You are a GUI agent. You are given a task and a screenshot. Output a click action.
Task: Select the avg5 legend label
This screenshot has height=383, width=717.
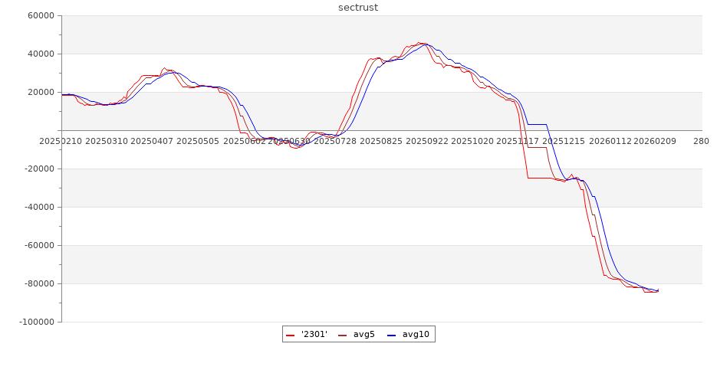tap(363, 335)
